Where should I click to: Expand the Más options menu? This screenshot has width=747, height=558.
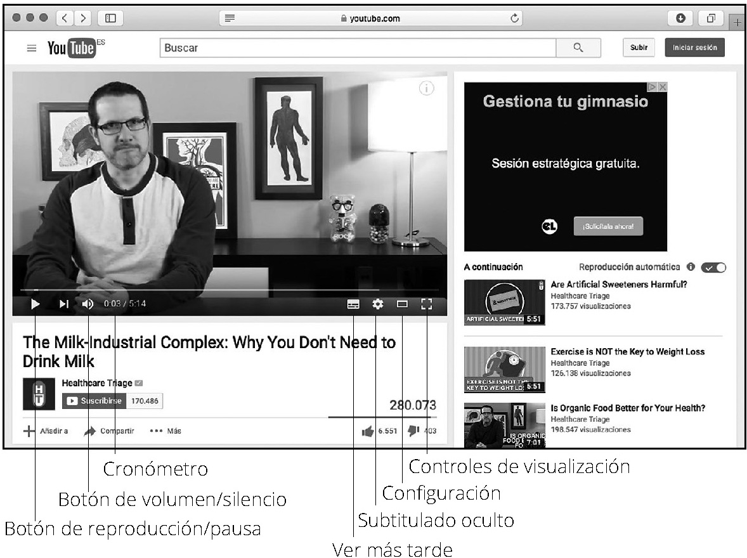pos(166,431)
